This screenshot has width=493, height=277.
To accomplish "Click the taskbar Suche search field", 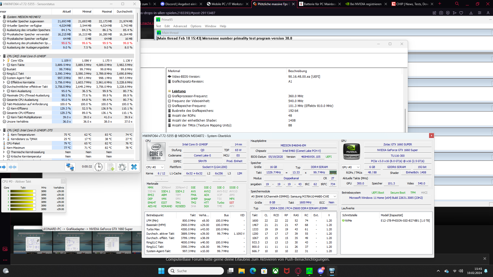I will tap(196, 271).
